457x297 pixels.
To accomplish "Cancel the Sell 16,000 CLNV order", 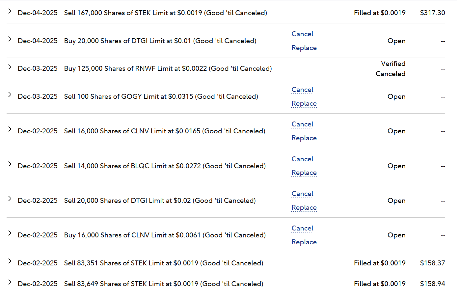I will [302, 124].
